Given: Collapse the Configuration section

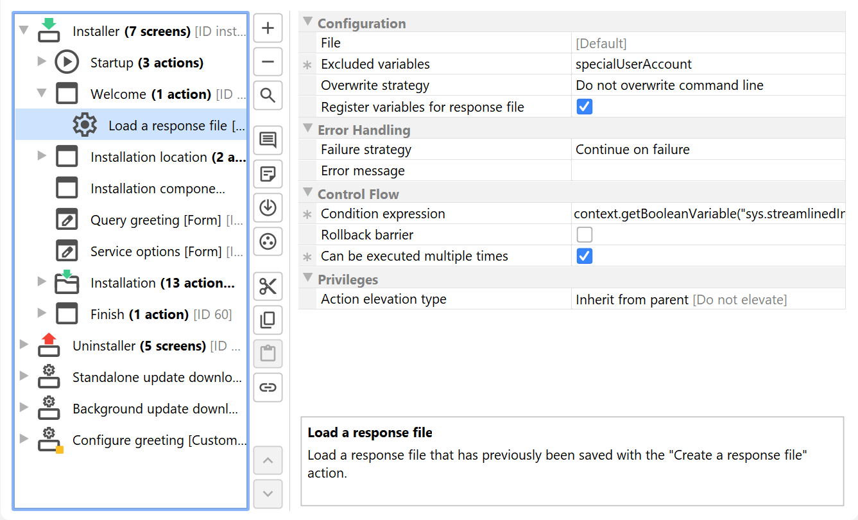Looking at the screenshot, I should coord(307,22).
